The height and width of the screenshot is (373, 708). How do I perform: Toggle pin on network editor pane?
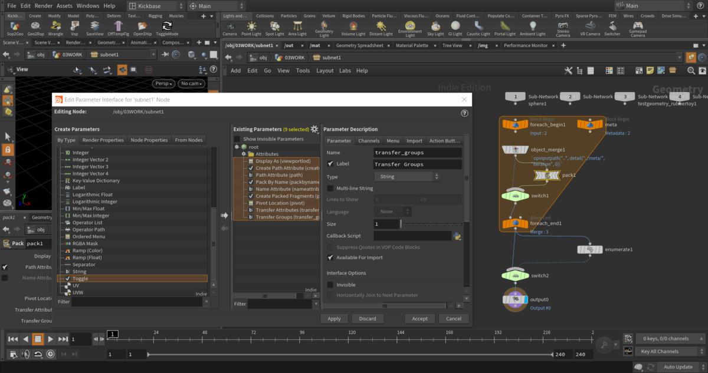pos(691,57)
